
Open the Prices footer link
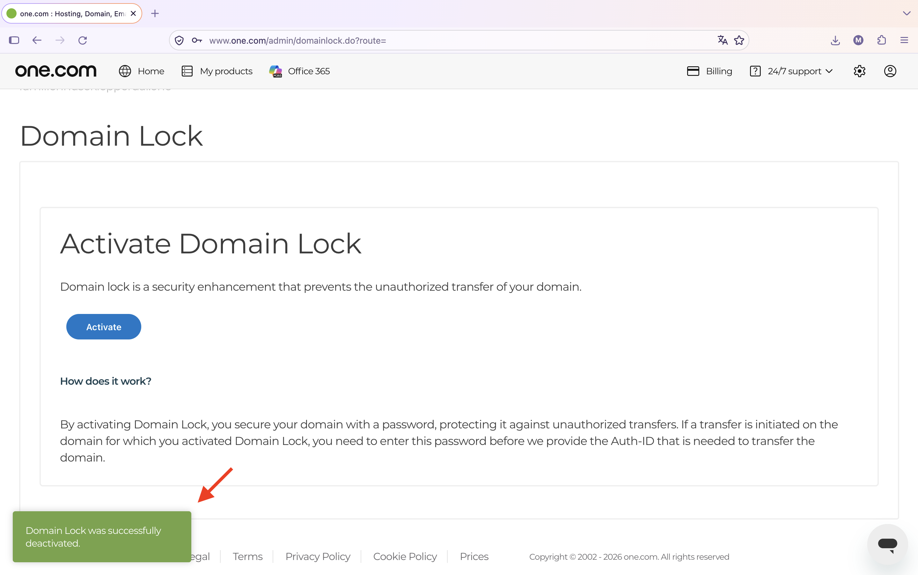pos(474,557)
